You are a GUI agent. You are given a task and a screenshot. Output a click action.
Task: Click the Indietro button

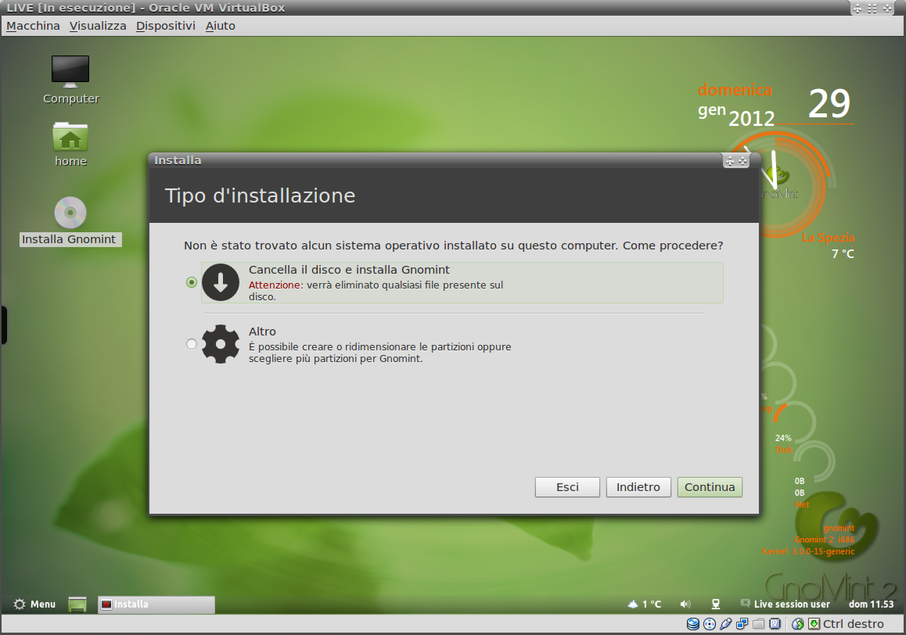tap(638, 487)
